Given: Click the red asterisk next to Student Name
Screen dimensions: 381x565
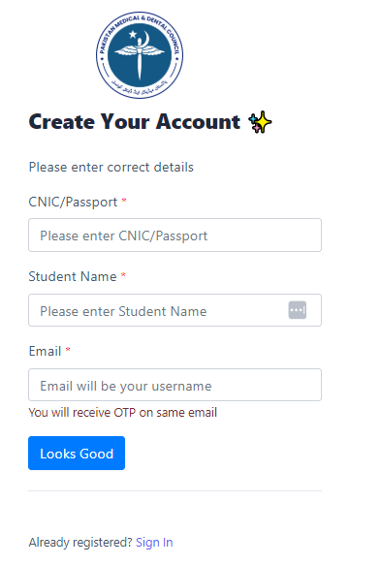Looking at the screenshot, I should click(x=123, y=275).
